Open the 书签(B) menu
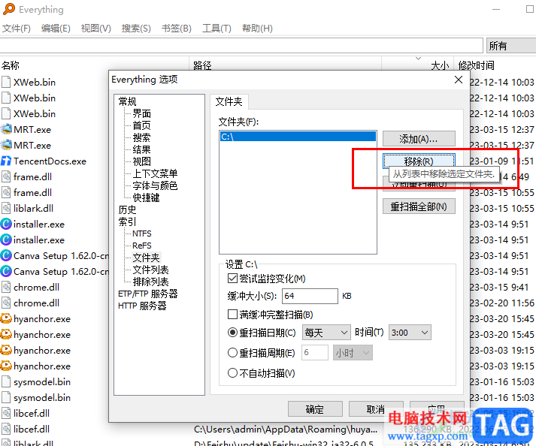 click(176, 29)
